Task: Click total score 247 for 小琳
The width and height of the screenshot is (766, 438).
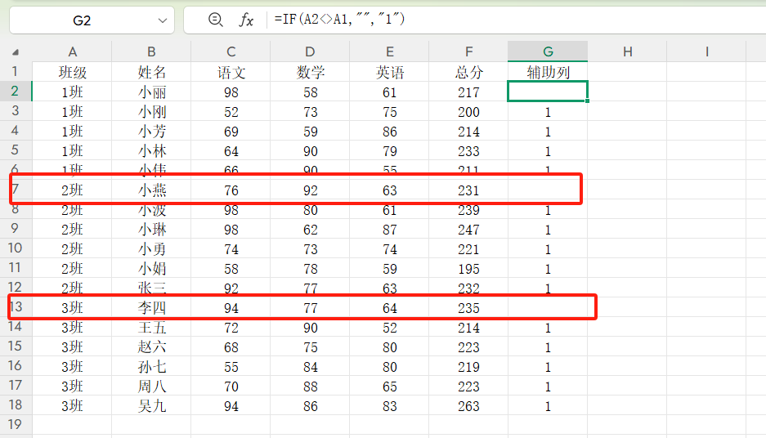Action: 468,230
